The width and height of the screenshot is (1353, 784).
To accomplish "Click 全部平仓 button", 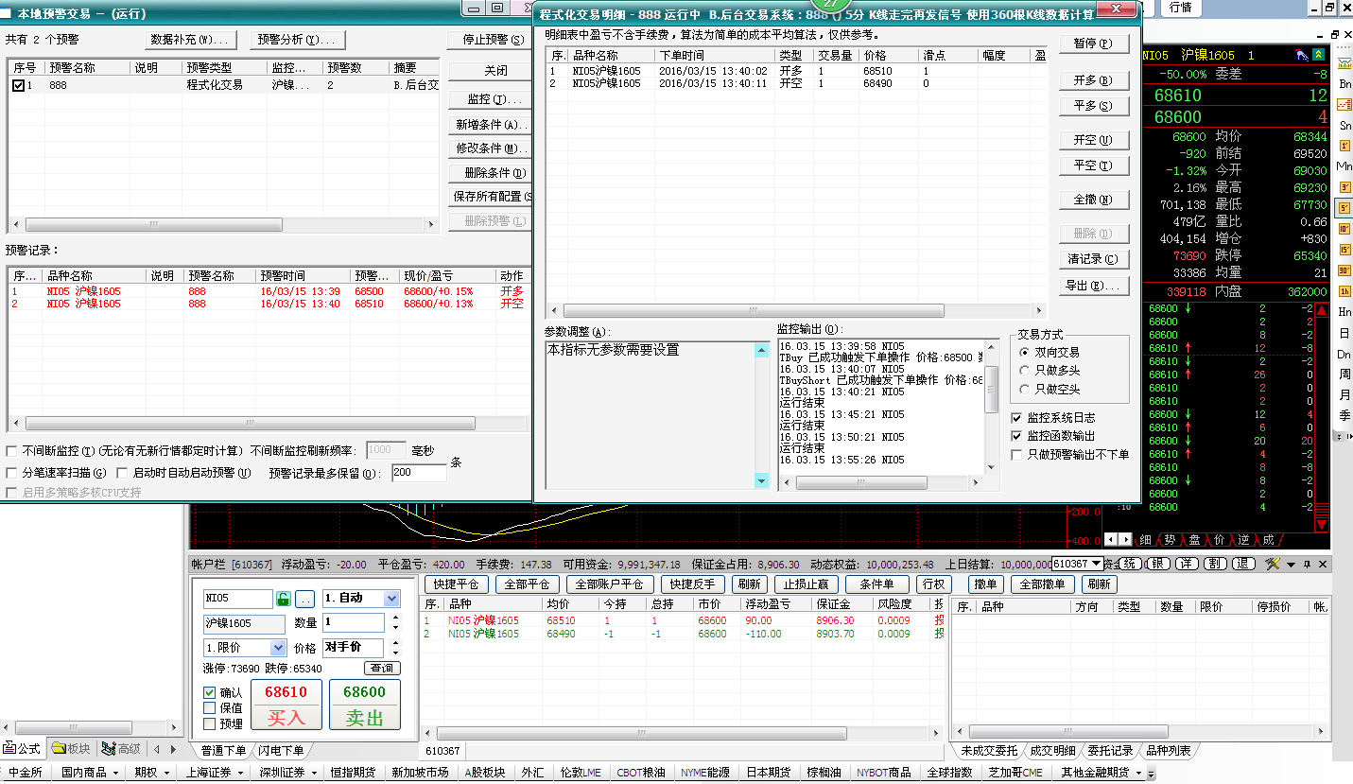I will coord(526,584).
